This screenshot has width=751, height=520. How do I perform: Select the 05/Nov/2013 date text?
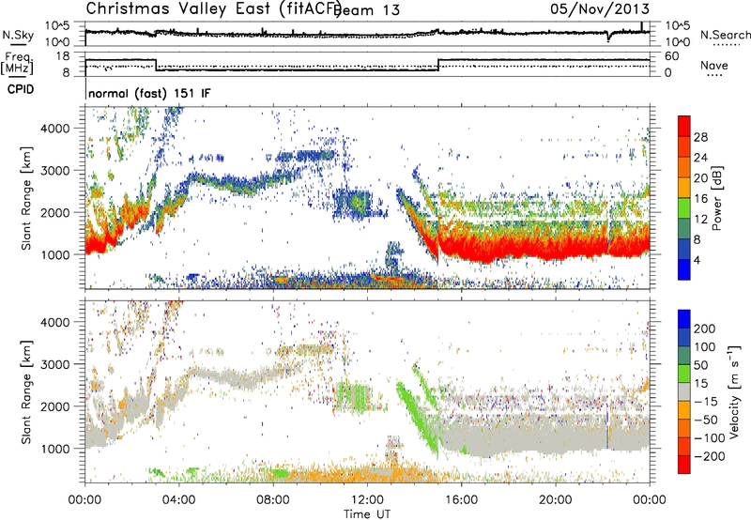(x=600, y=8)
